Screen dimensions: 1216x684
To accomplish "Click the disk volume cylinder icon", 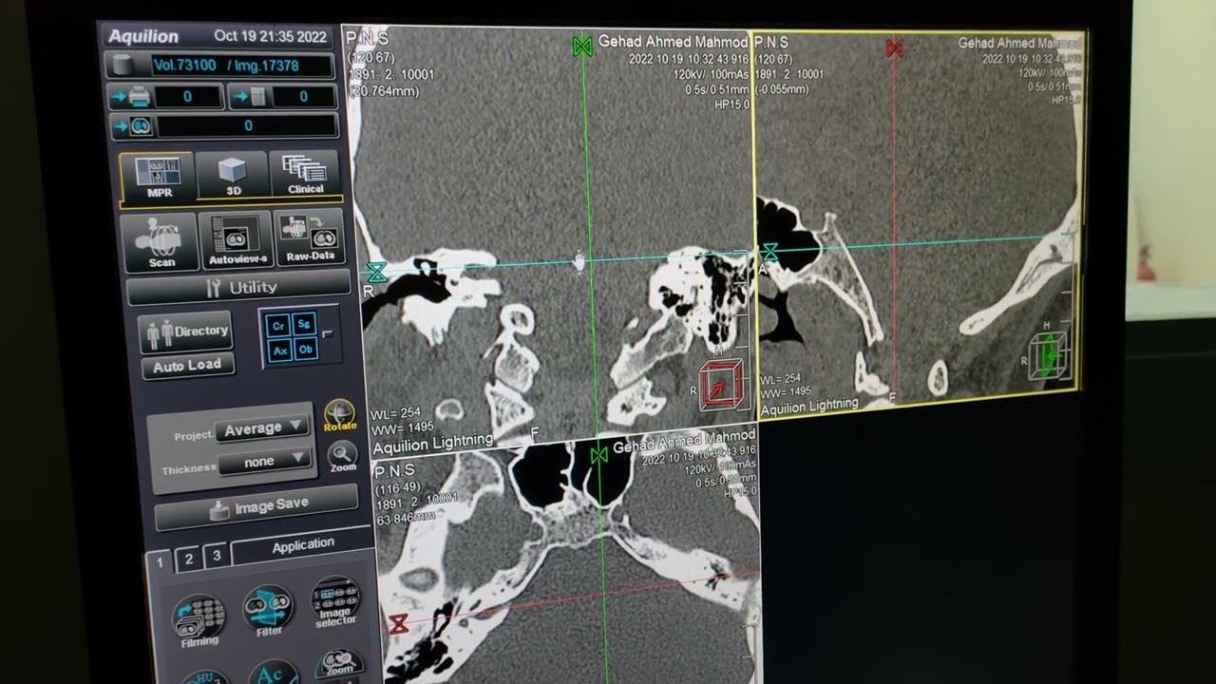I will (123, 66).
